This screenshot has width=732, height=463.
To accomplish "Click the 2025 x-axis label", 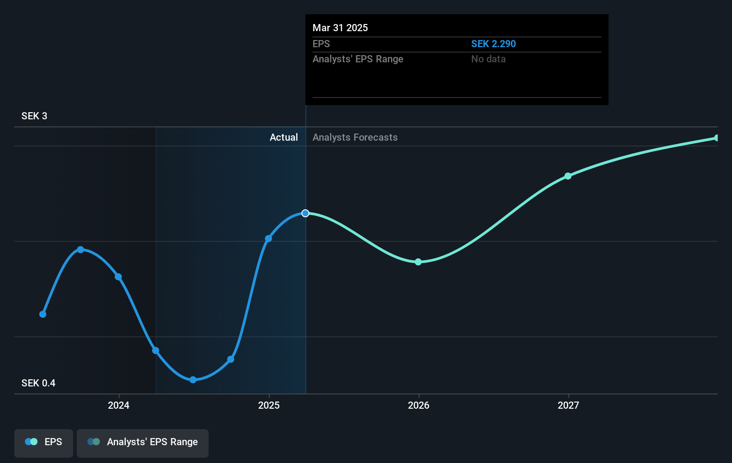I will [269, 406].
